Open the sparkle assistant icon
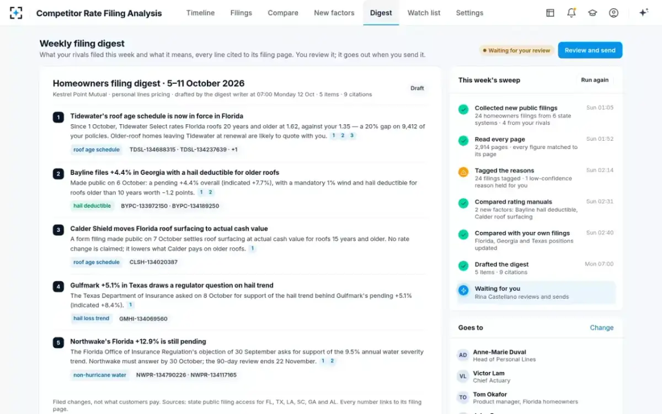The width and height of the screenshot is (662, 414). coord(643,13)
